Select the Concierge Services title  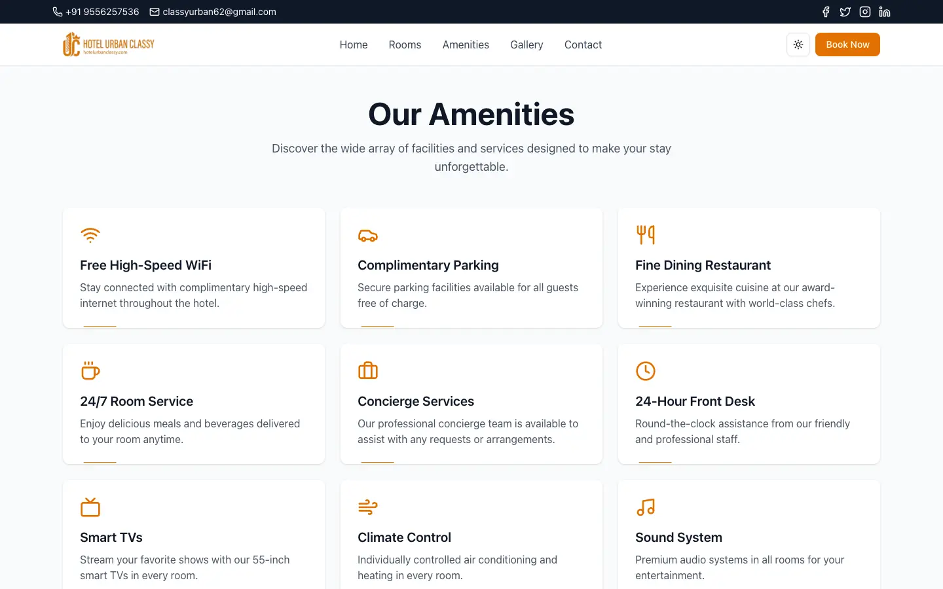(416, 401)
